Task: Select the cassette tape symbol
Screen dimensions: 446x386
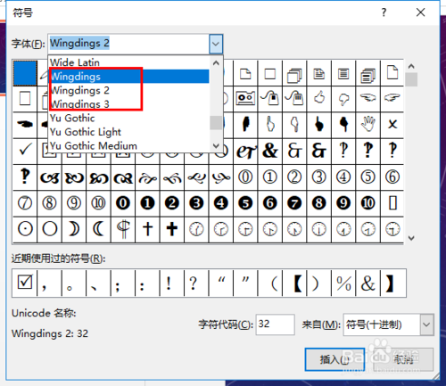Action: pos(245,98)
